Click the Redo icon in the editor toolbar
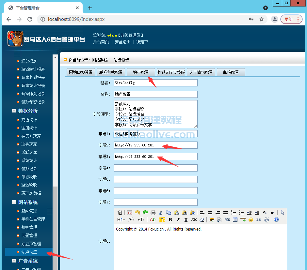 point(145,212)
